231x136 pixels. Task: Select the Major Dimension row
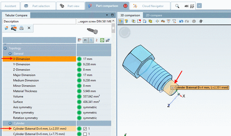[39, 75]
